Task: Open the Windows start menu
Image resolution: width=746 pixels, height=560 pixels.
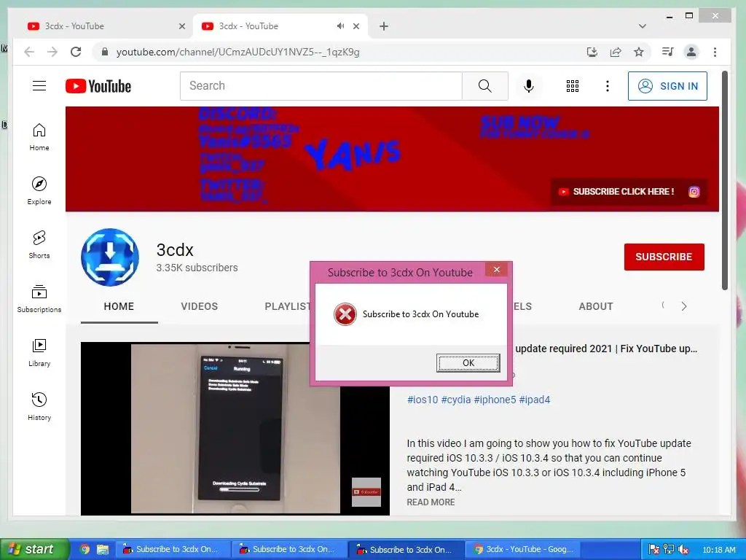Action: (x=34, y=549)
